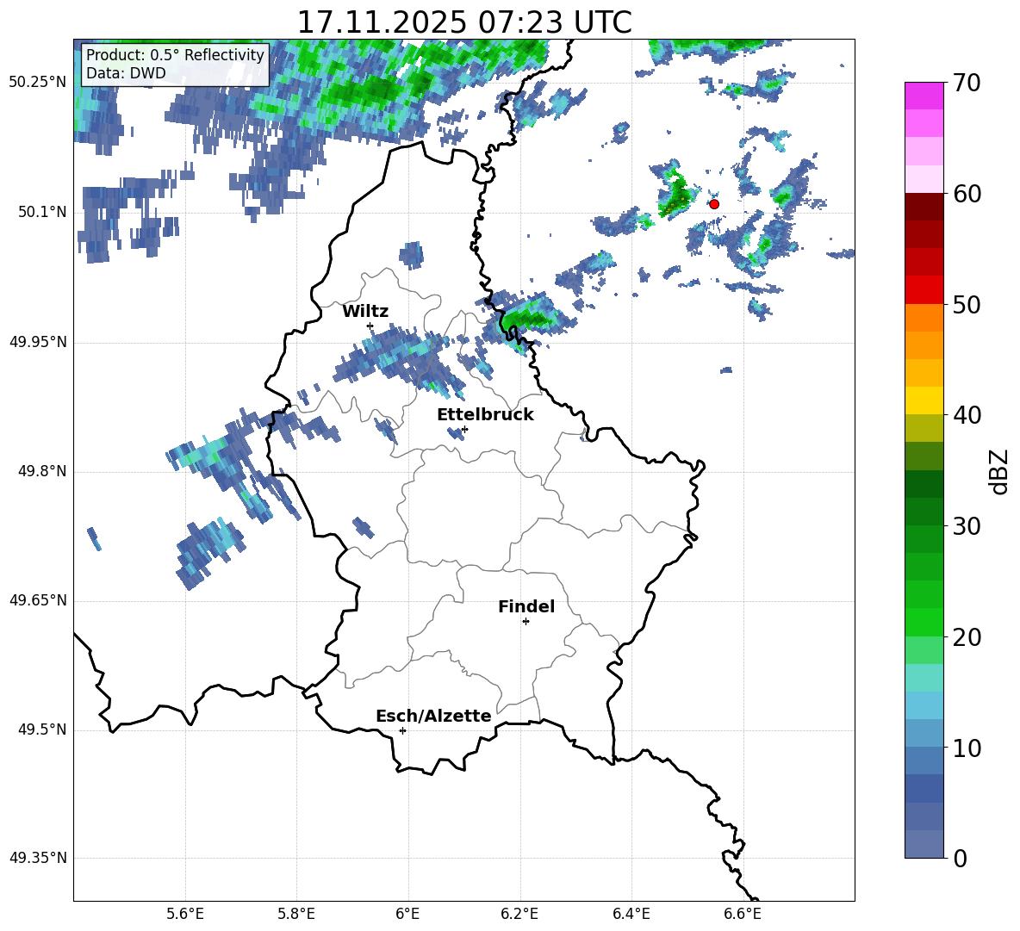Click the 0 colorbar tick label
1020x931 pixels.
(x=960, y=858)
